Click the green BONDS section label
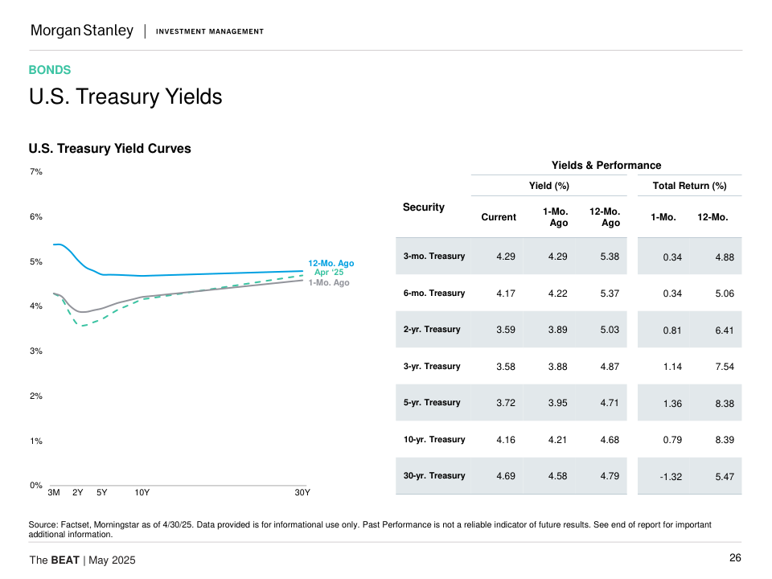 point(50,70)
